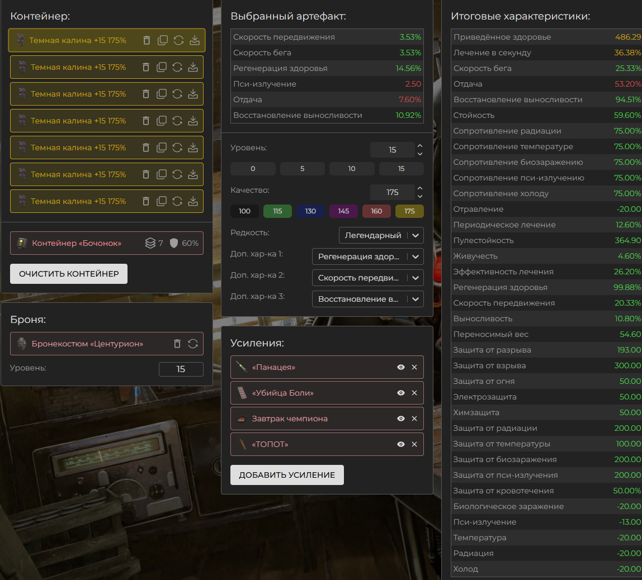Image resolution: width=642 pixels, height=580 pixels.
Task: Click the armor Уровень input field under Броня
Action: [x=181, y=369]
